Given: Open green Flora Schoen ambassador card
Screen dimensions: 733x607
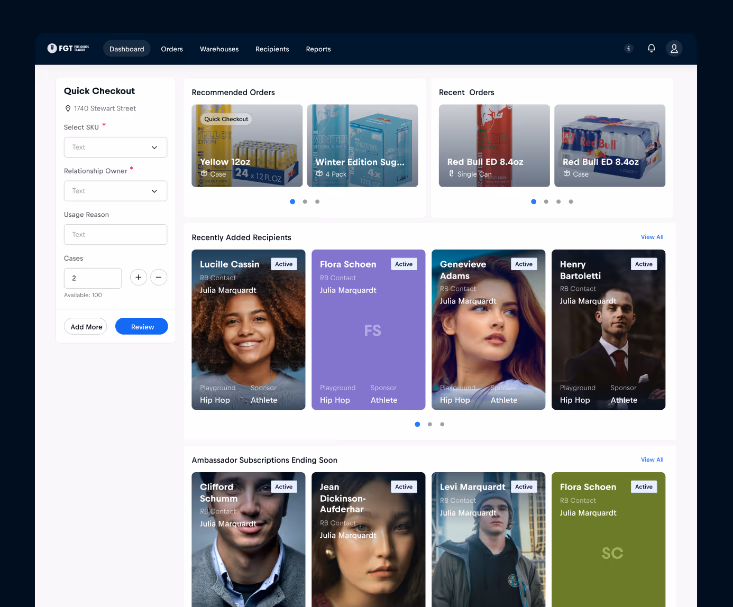Looking at the screenshot, I should coord(609,540).
